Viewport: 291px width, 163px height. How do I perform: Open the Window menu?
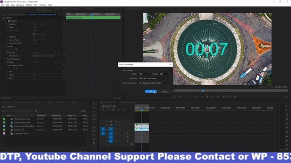pyautogui.click(x=43, y=5)
